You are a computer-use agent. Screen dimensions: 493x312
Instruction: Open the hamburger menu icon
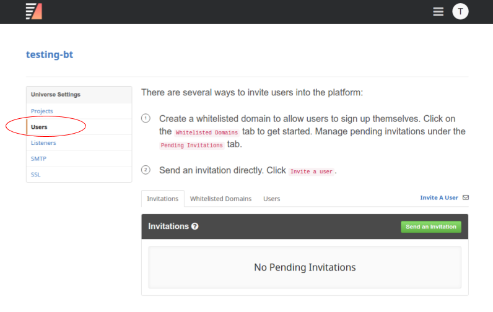[438, 12]
